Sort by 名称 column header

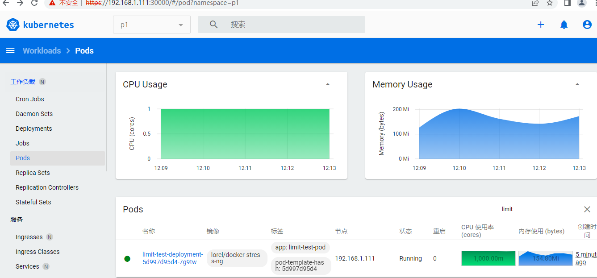149,231
